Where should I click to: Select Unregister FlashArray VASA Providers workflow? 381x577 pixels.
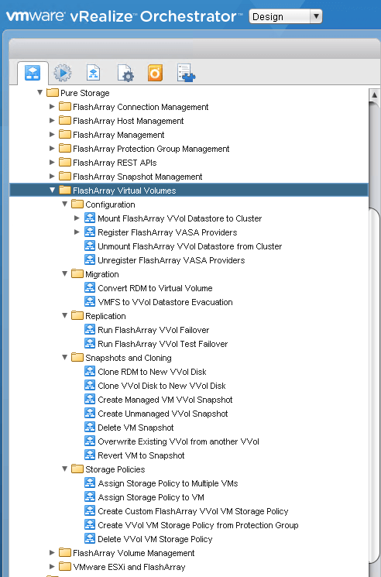[x=171, y=260]
